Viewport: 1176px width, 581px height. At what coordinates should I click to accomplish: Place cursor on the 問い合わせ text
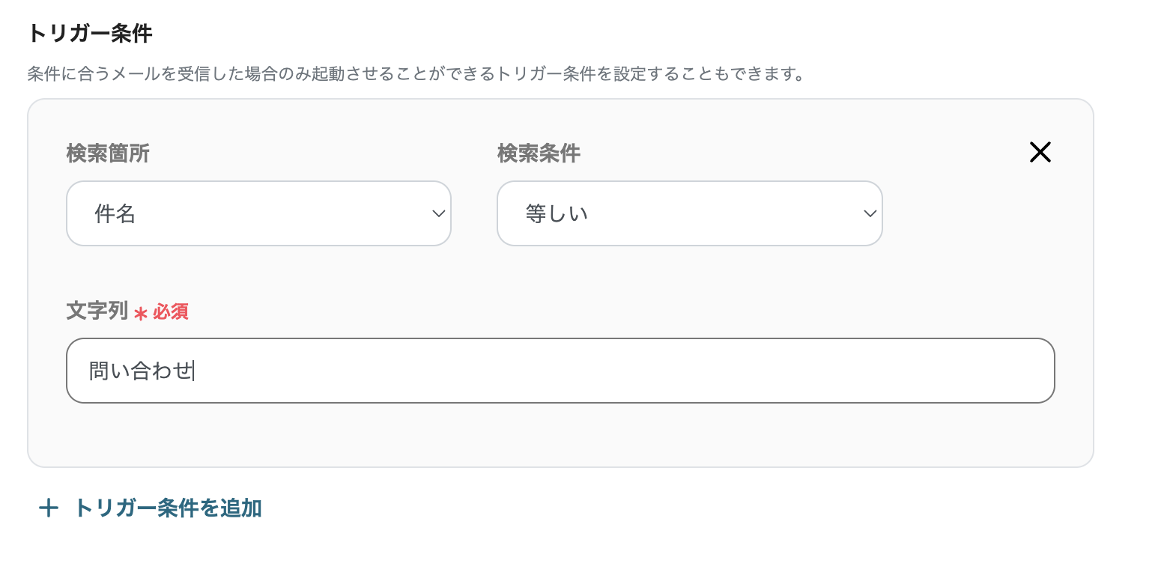tap(141, 371)
